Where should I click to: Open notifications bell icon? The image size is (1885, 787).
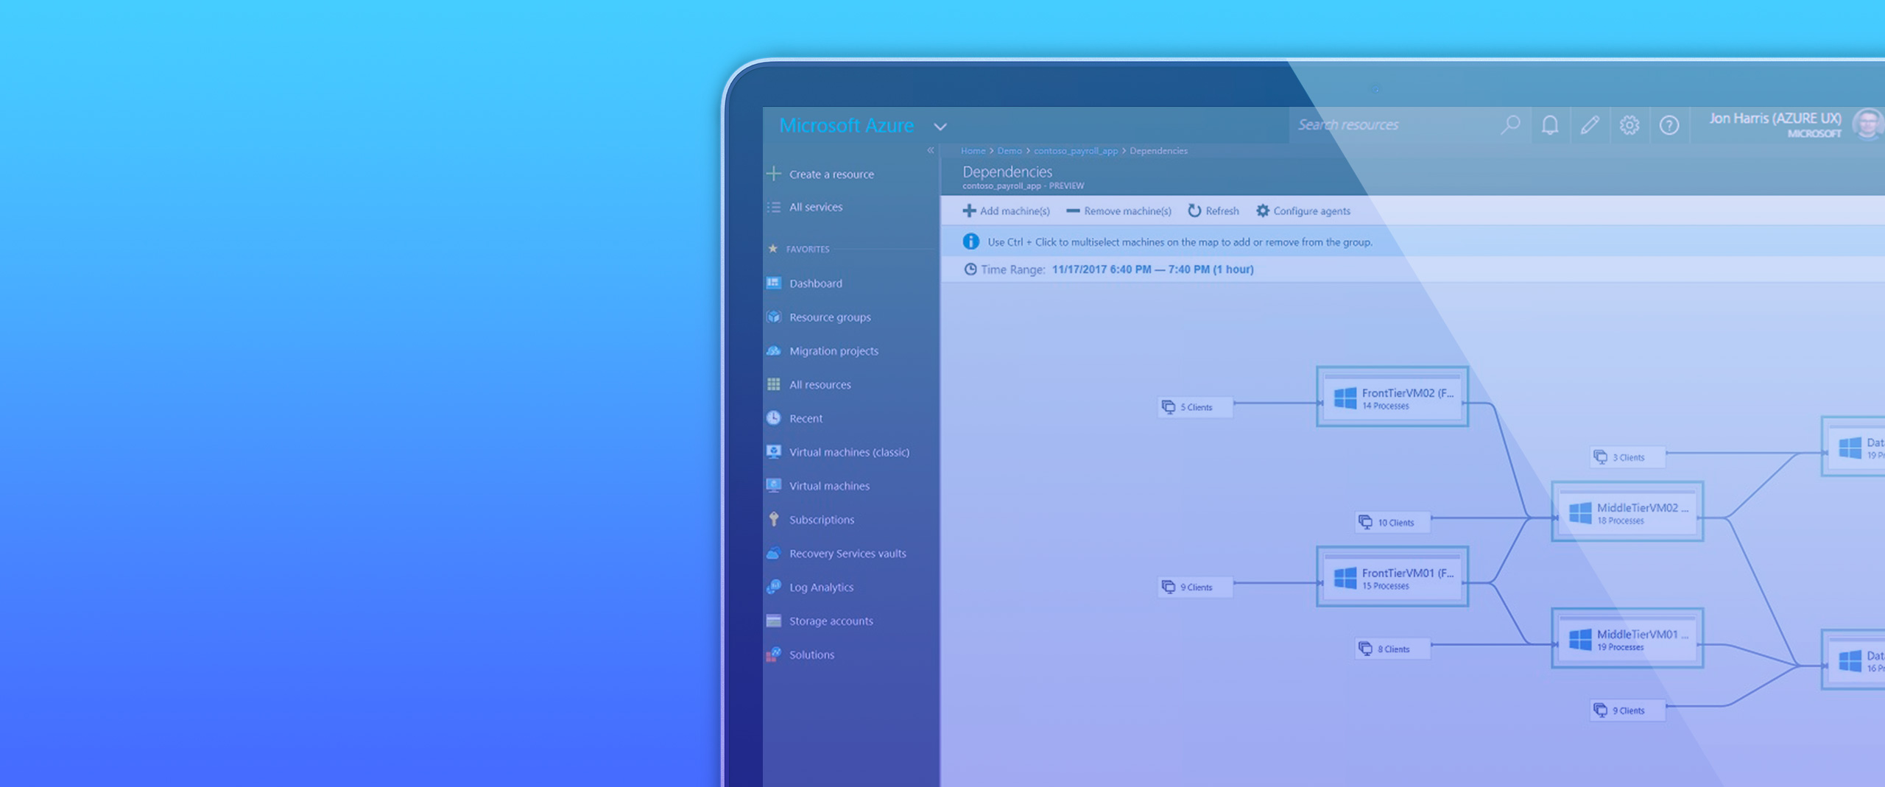(x=1550, y=125)
